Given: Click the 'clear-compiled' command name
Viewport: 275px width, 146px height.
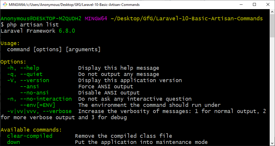Looking at the screenshot, I should point(29,136).
